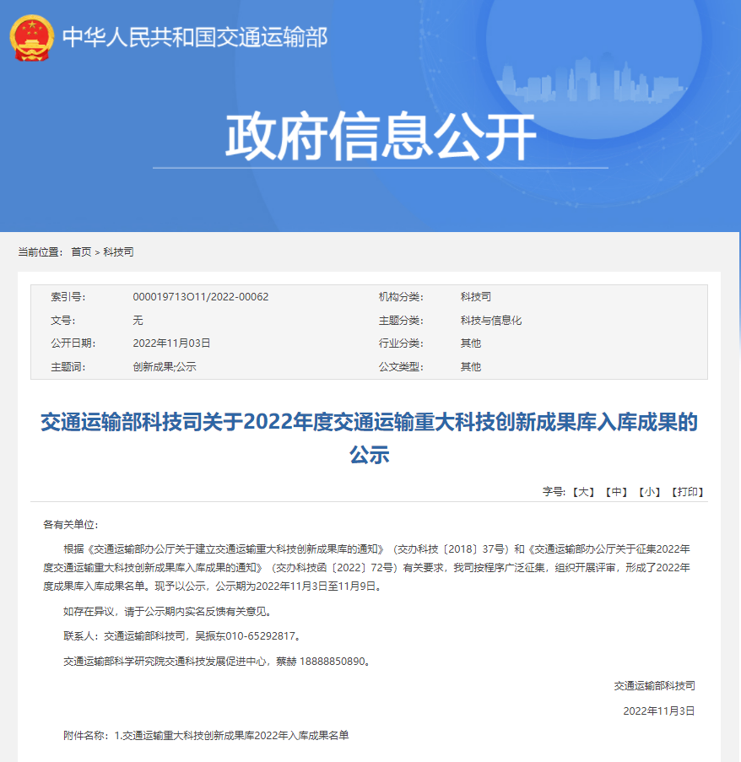Set font size to small 【小】
The image size is (741, 762).
tap(649, 491)
